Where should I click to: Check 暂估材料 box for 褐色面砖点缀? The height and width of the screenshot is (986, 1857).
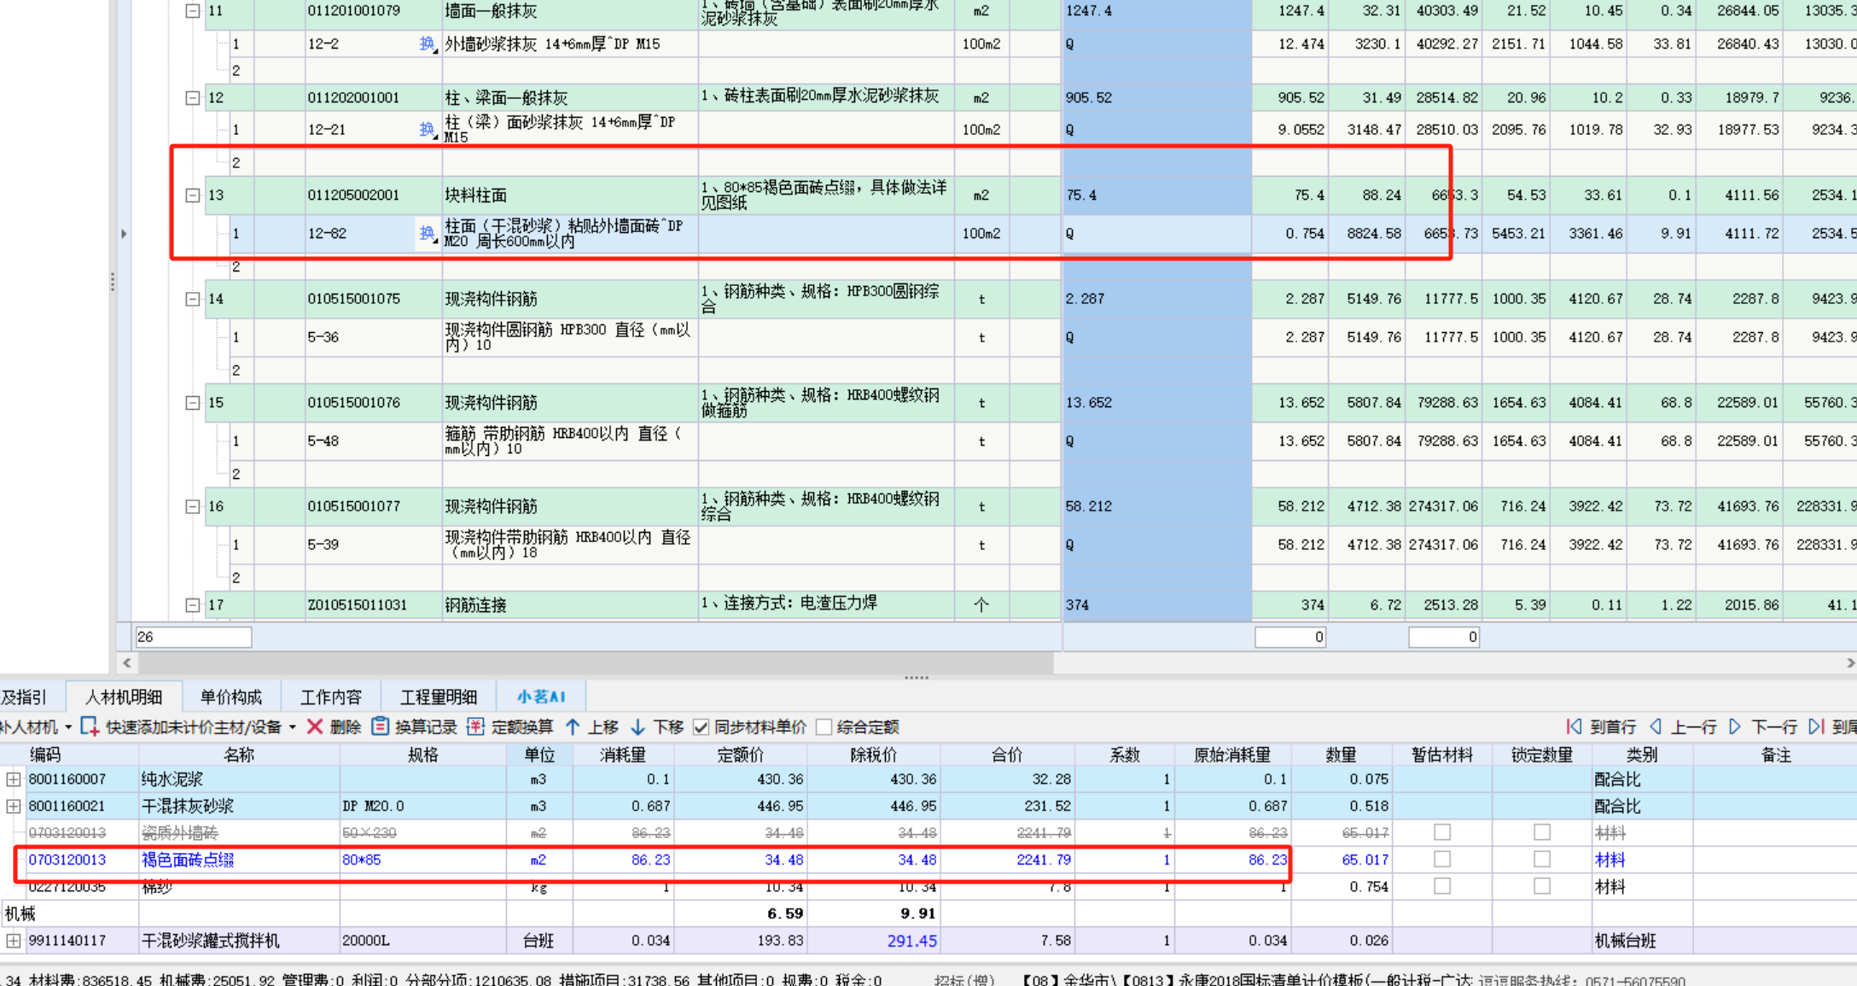click(x=1442, y=859)
